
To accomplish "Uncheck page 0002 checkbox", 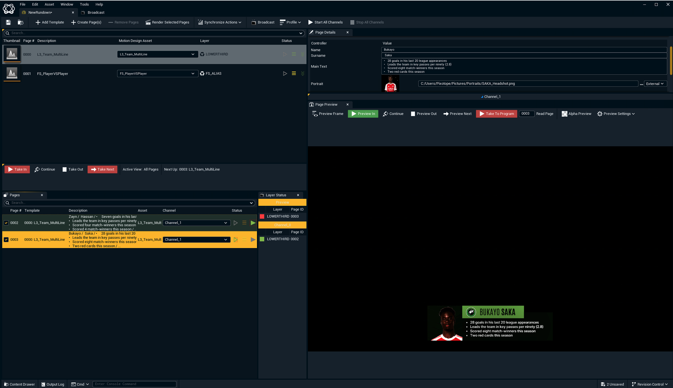I will [6, 223].
